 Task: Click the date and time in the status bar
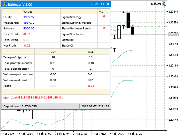95,106
